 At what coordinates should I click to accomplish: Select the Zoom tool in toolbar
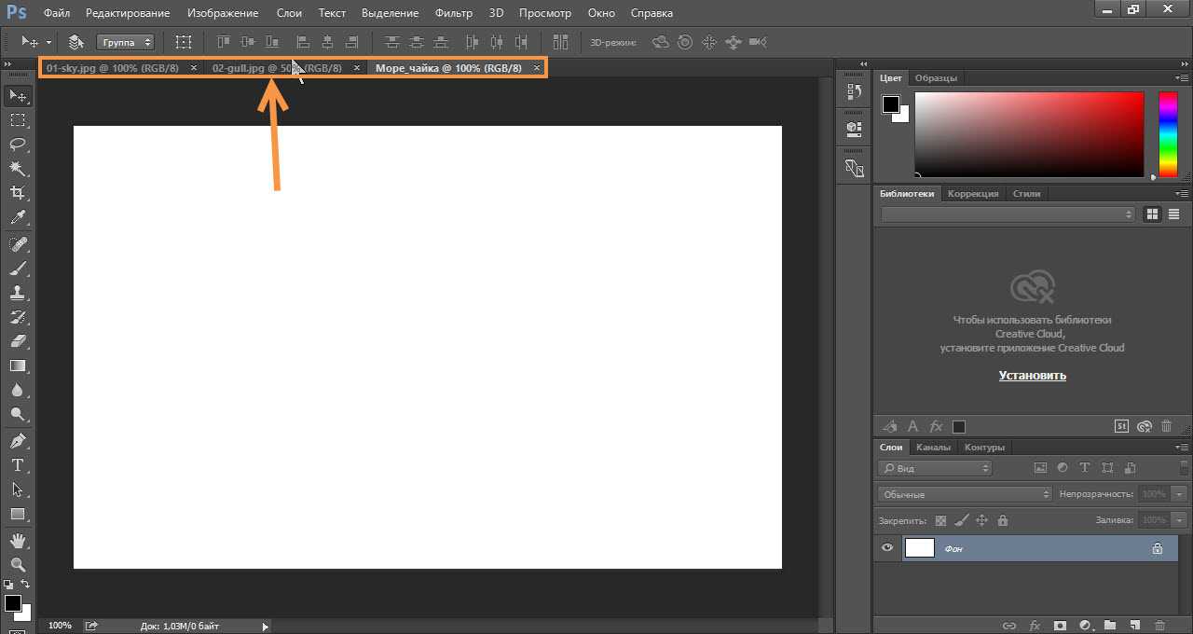click(18, 565)
